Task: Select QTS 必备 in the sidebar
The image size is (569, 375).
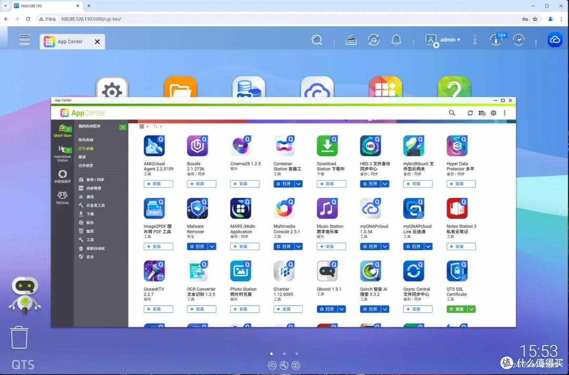Action: click(86, 149)
